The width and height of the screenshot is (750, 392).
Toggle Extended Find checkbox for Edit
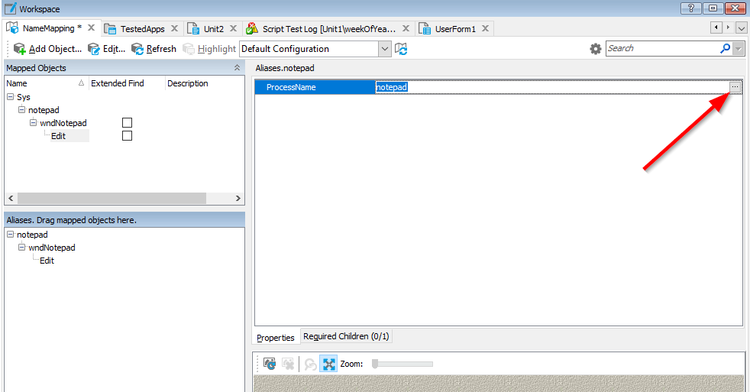point(128,136)
